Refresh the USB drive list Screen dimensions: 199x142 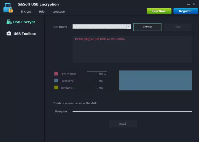pyautogui.click(x=147, y=27)
